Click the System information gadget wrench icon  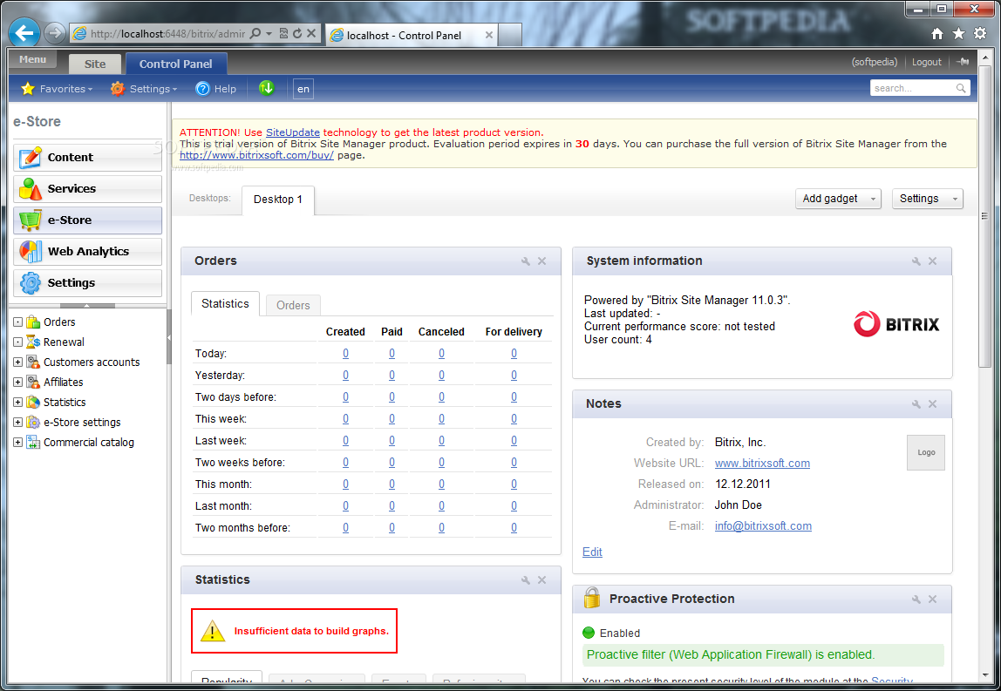[x=916, y=261]
